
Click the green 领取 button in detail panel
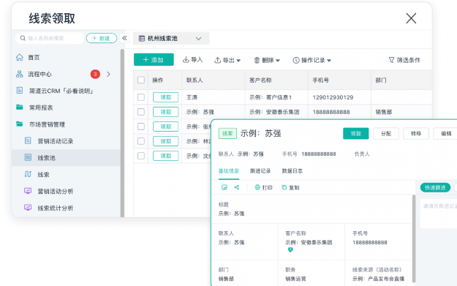355,134
